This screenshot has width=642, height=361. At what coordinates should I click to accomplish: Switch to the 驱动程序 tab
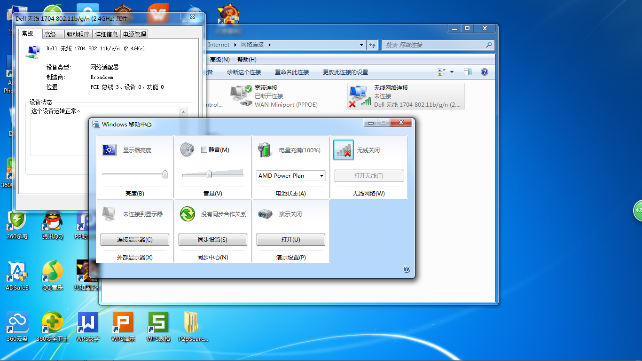coord(78,34)
